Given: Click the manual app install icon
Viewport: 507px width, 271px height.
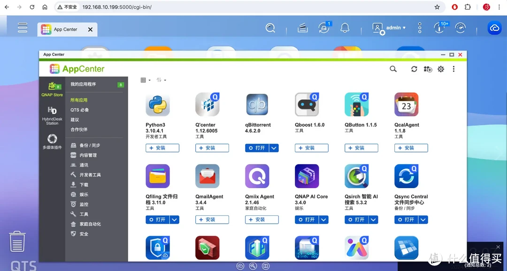Looking at the screenshot, I should pos(428,69).
